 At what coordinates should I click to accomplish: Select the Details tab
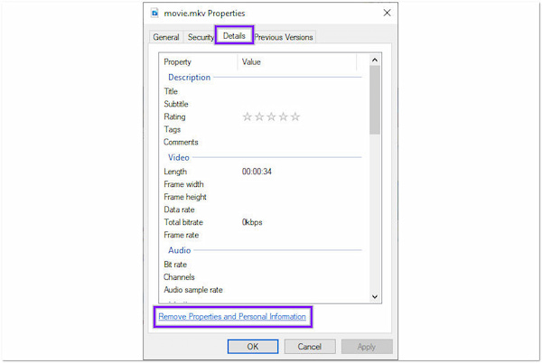(x=234, y=35)
